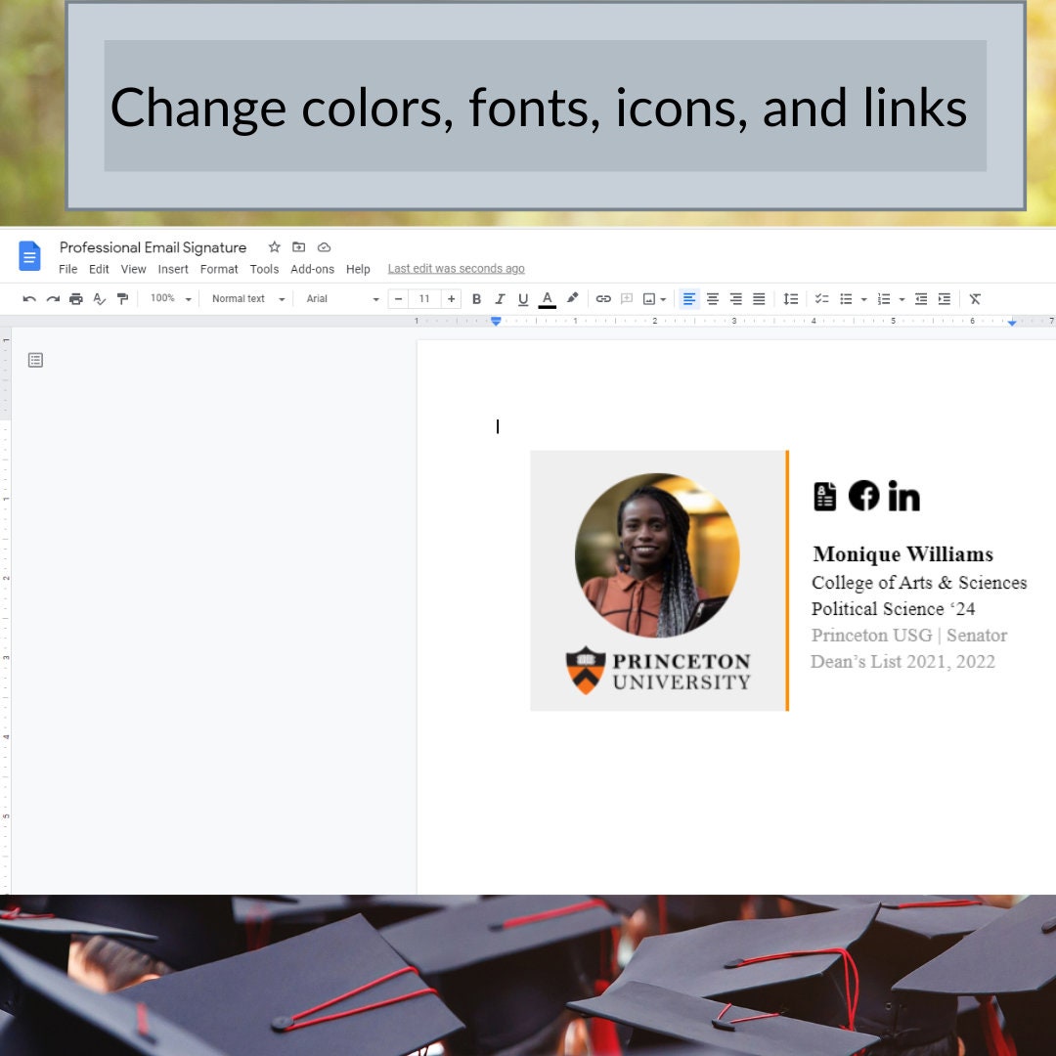Click the Clear formatting icon
Image resolution: width=1056 pixels, height=1056 pixels.
click(x=975, y=299)
